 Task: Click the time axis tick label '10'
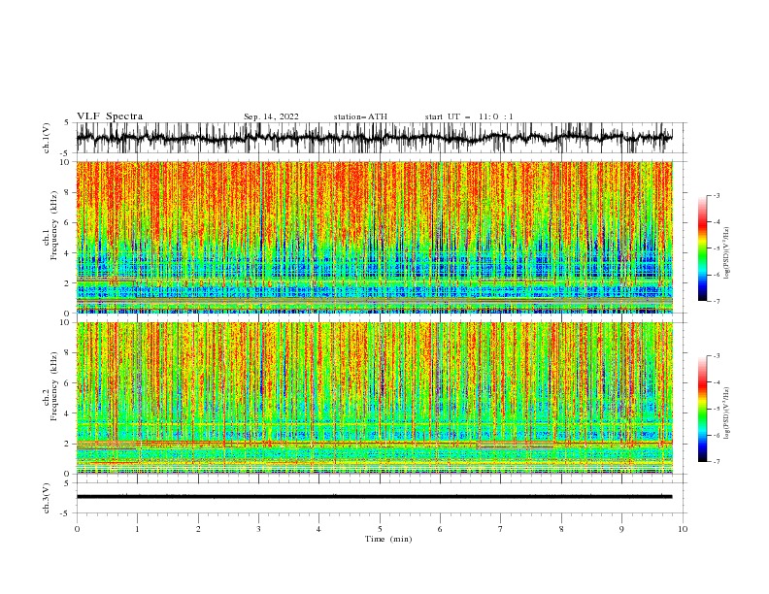(683, 529)
